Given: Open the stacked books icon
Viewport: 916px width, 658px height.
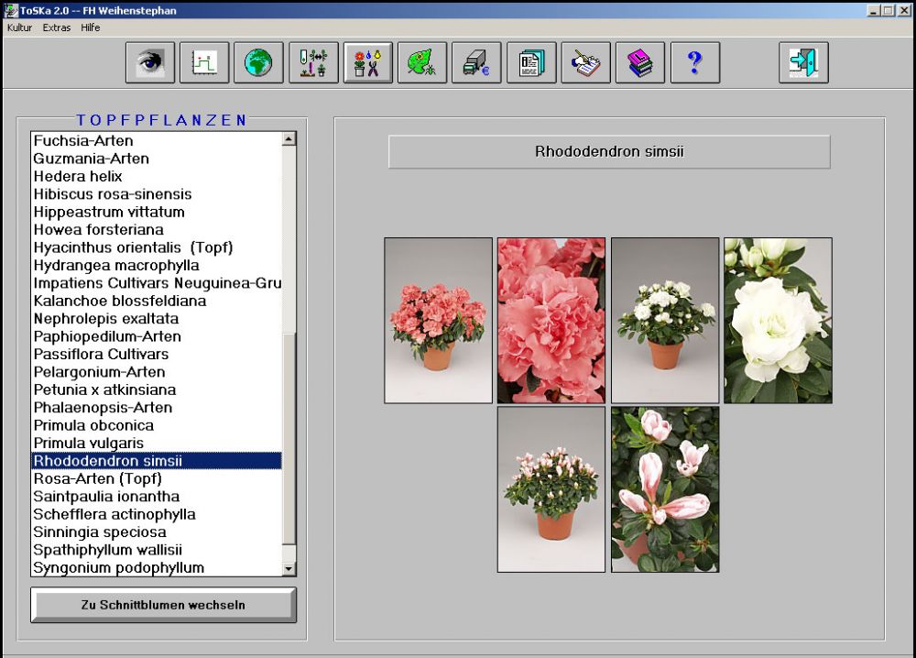Looking at the screenshot, I should point(640,63).
